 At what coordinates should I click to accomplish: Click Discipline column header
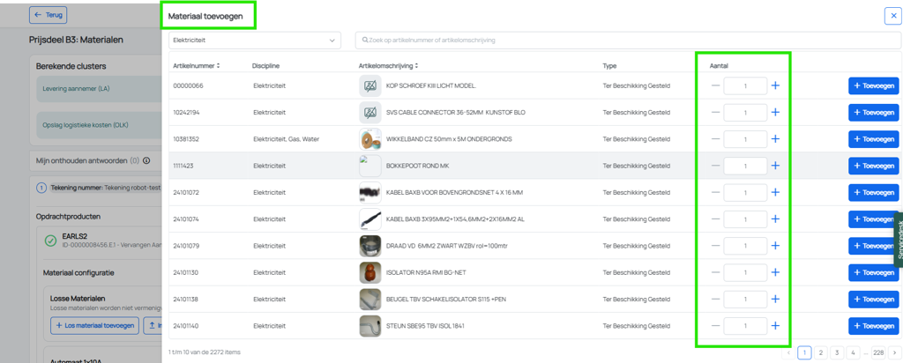pyautogui.click(x=265, y=65)
